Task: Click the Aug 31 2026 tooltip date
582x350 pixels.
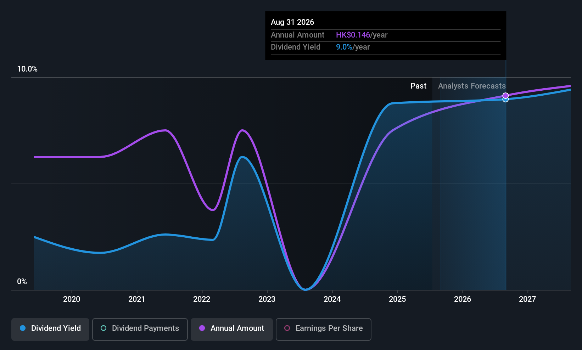Action: 292,22
